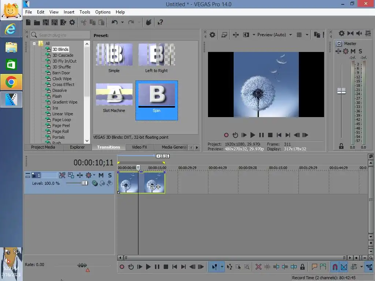
Task: Click Record button in timeline transport
Action: (122, 267)
